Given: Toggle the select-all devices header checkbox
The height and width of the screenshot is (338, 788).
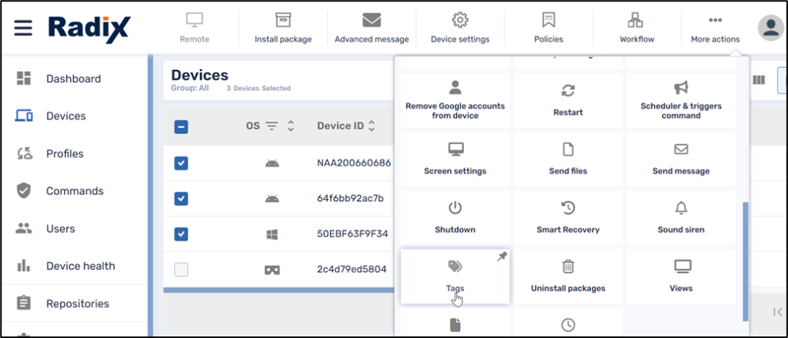Looking at the screenshot, I should (182, 127).
